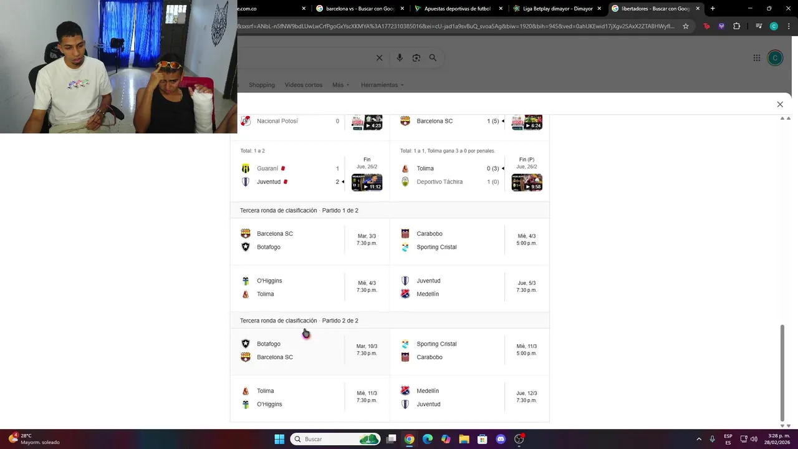Open Tolima vs O'Higgins Mié 11/3 match
Viewport: 798px width, 449px height.
coord(310,398)
